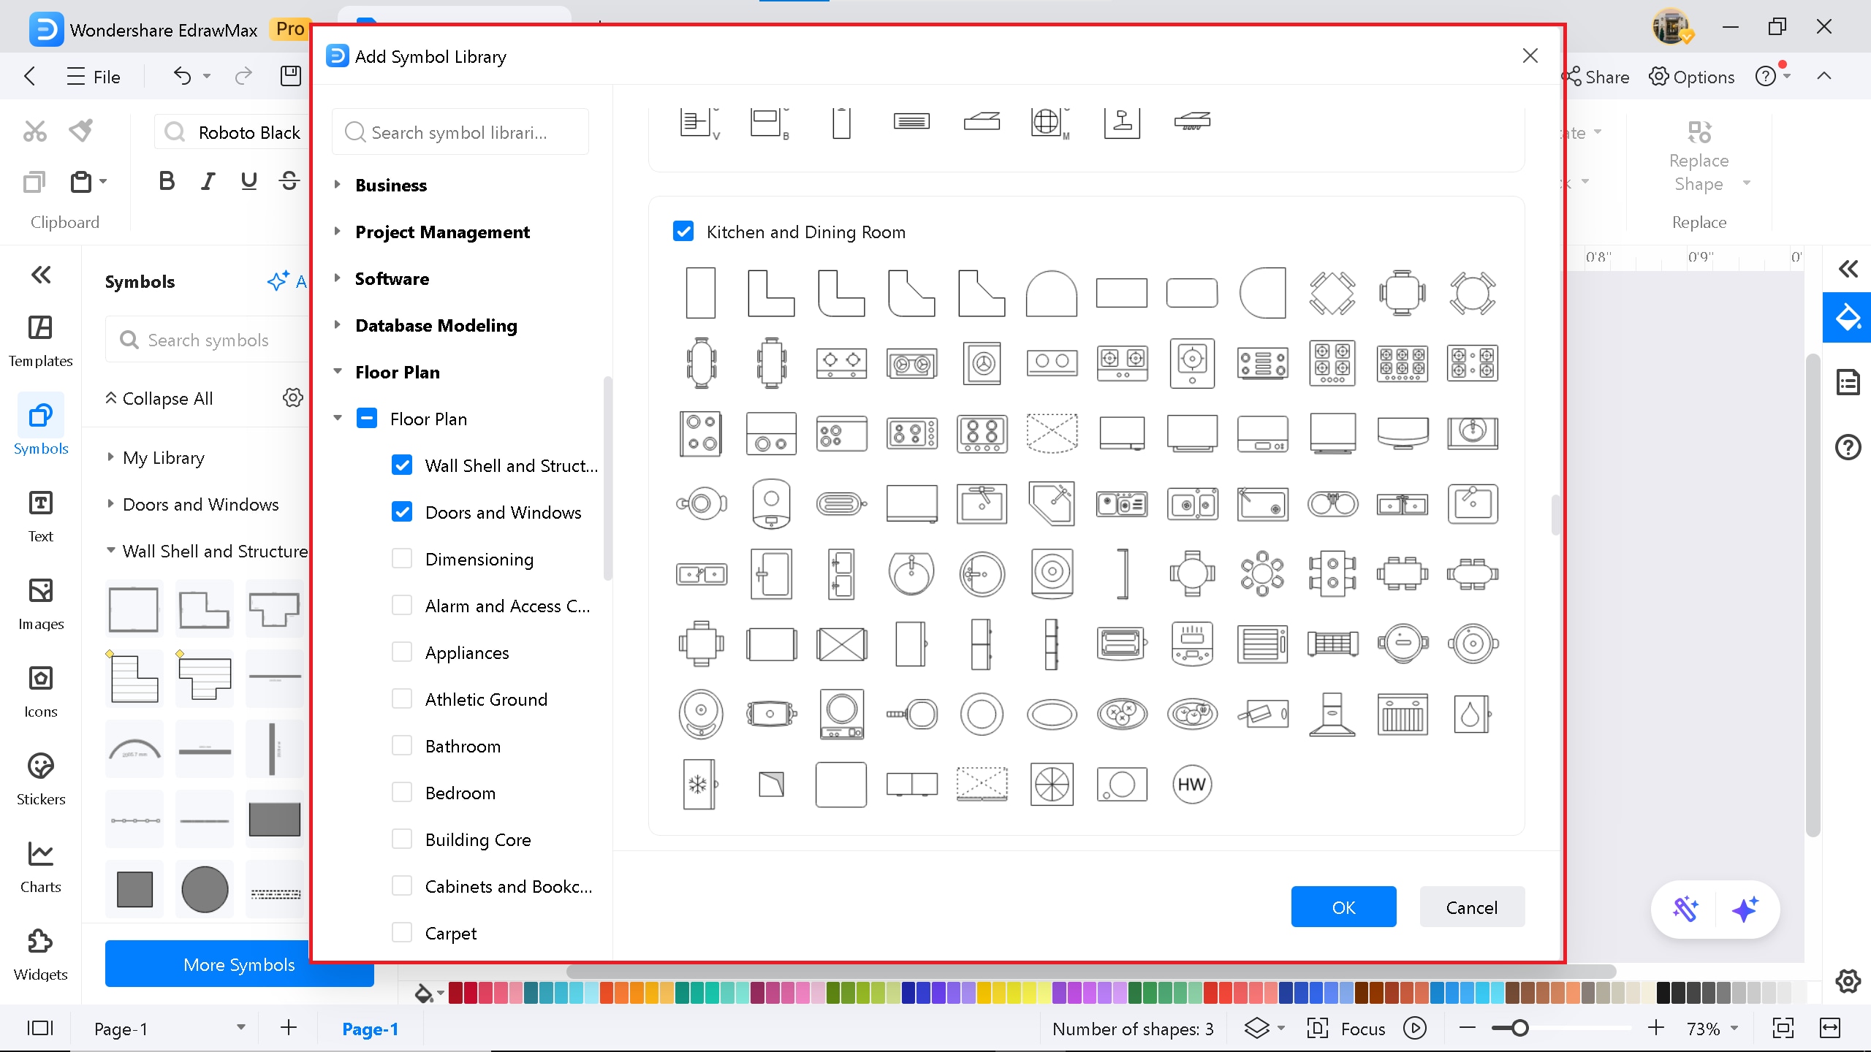The height and width of the screenshot is (1052, 1871).
Task: Open the Text sidebar panel
Action: (x=40, y=516)
